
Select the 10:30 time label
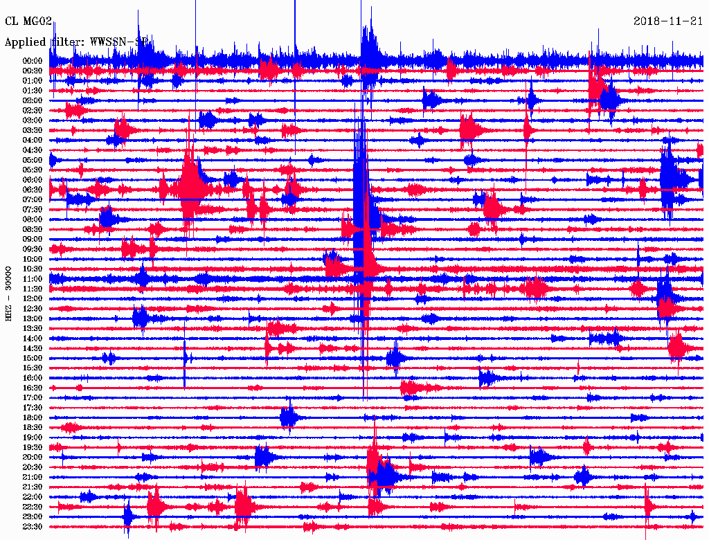(33, 269)
